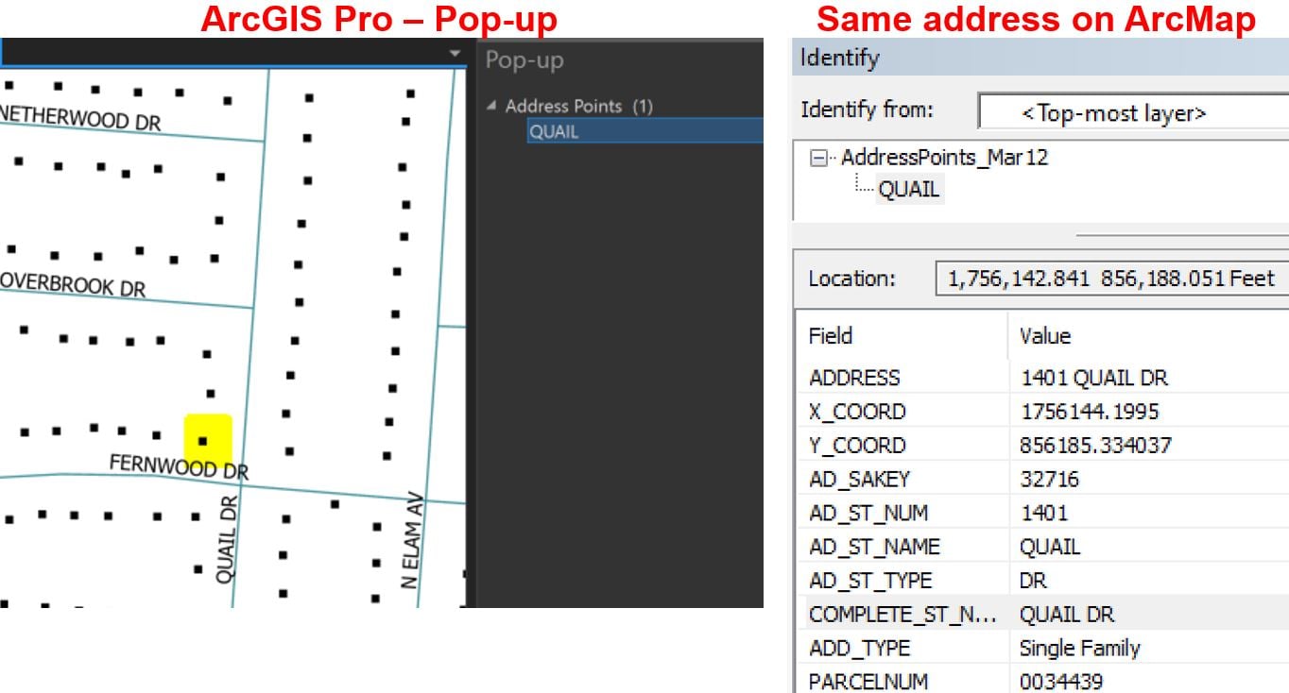
Task: Select the X_COORD value 1756144.1995
Action: point(1076,412)
